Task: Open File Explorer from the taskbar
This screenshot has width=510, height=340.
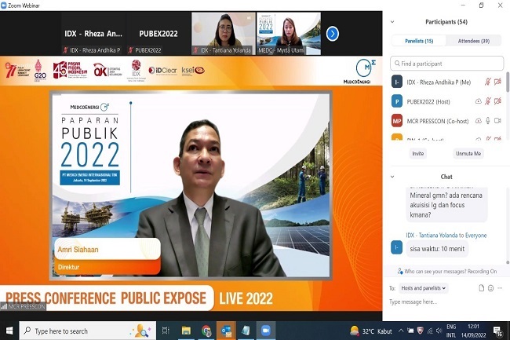Action: (186, 331)
